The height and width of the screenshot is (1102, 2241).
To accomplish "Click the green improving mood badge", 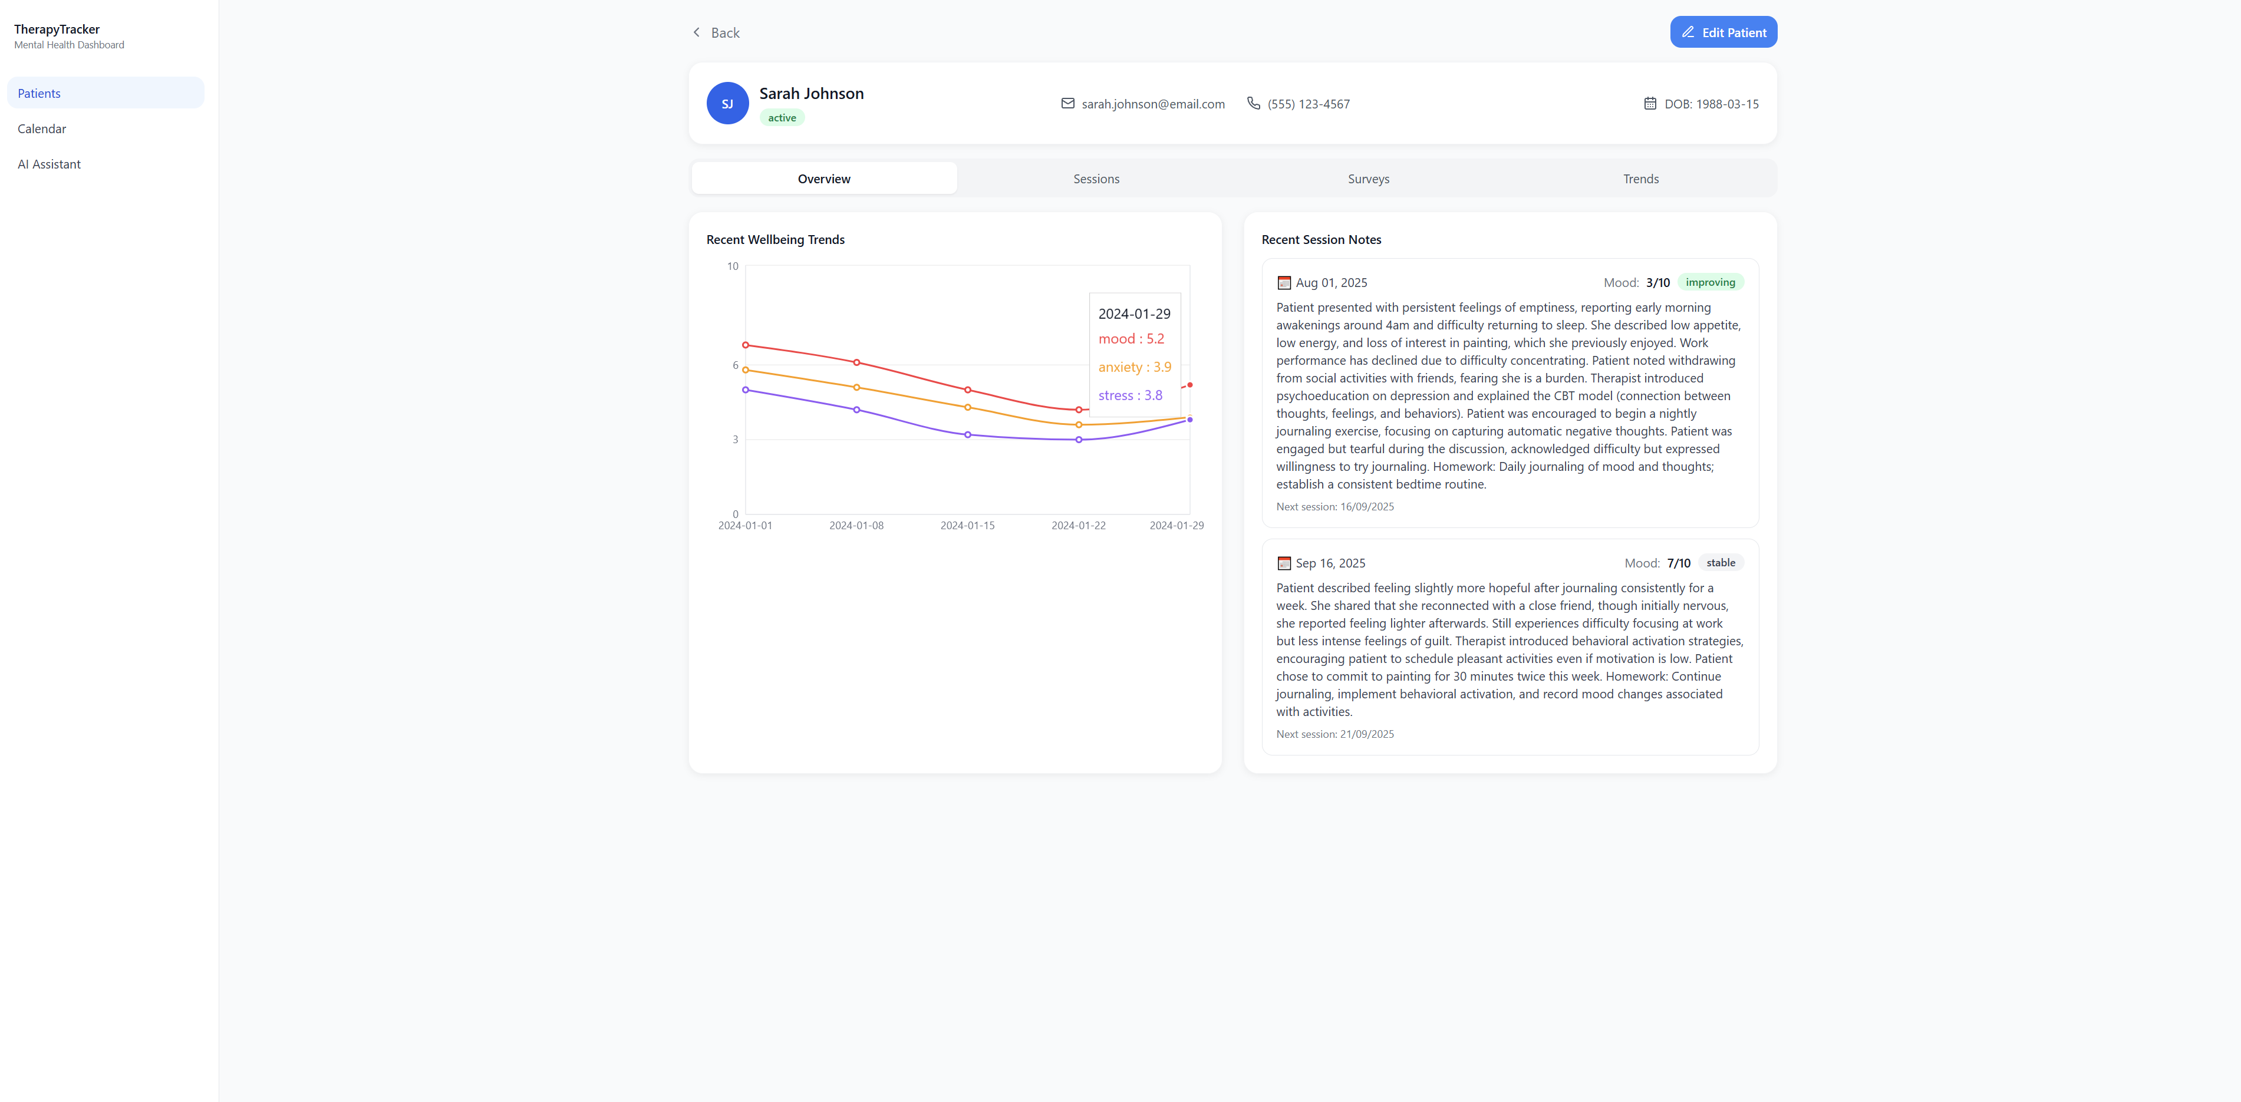I will 1709,282.
